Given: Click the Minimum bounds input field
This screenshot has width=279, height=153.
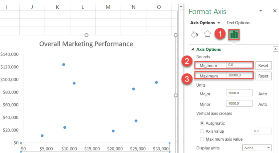Looking at the screenshot, I should 239,65.
